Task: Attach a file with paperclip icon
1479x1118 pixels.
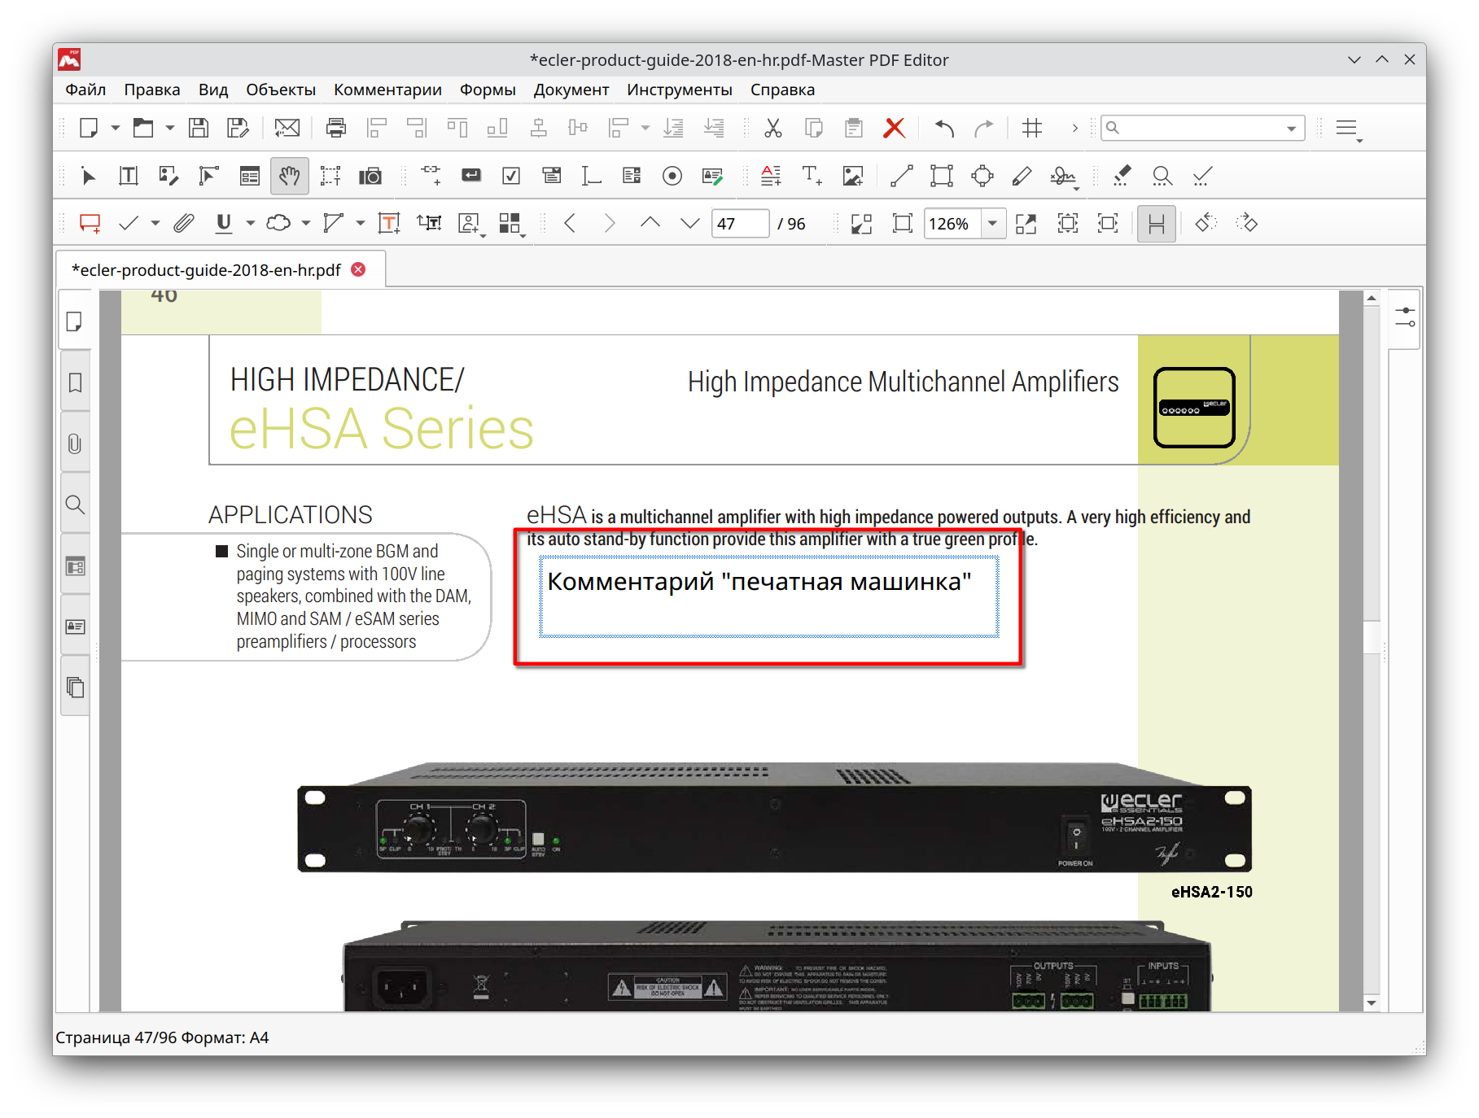Action: click(x=184, y=223)
